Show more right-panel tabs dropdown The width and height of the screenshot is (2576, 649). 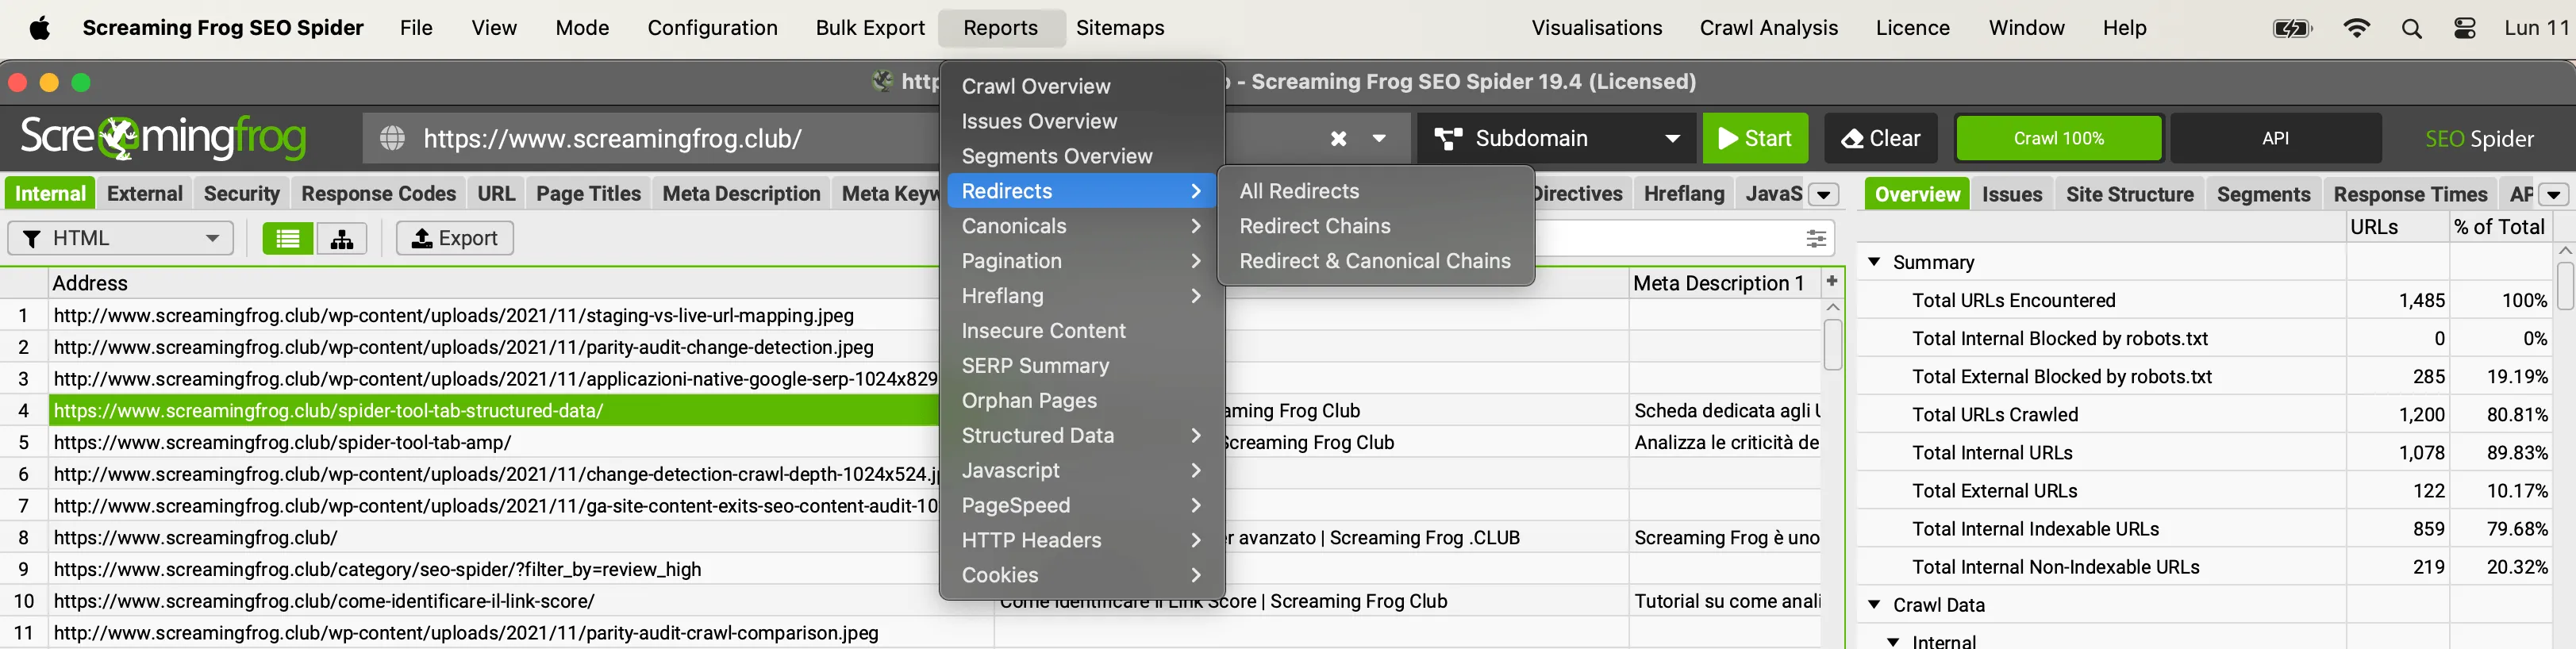[x=2553, y=194]
